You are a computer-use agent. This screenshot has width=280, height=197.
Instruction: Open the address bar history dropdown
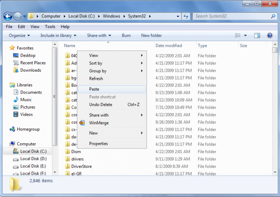pos(178,16)
